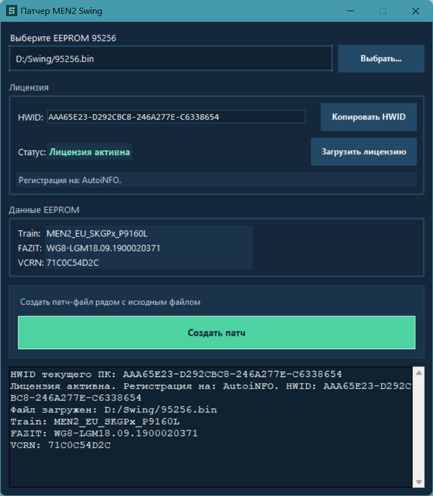The image size is (433, 496).
Task: Click the FAZIT value in Данные EEPROM
Action: tap(103, 249)
